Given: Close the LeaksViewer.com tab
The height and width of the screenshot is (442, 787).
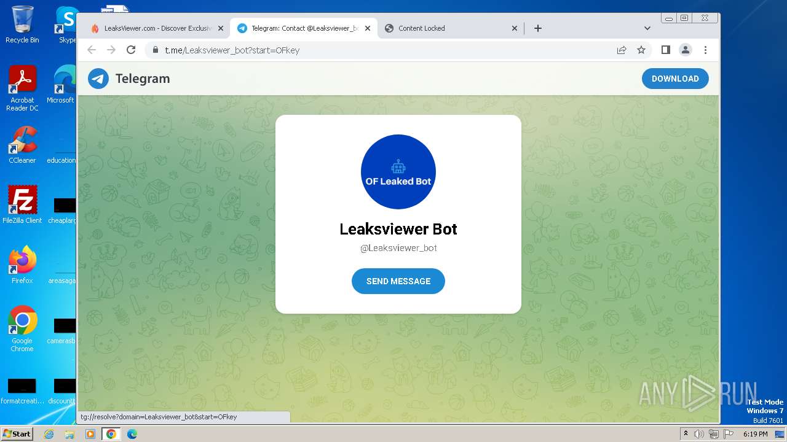Looking at the screenshot, I should 221,28.
